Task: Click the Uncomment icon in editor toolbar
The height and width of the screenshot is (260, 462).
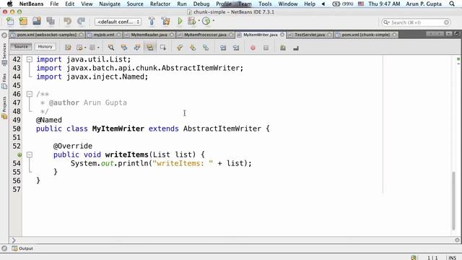Action: [x=296, y=48]
